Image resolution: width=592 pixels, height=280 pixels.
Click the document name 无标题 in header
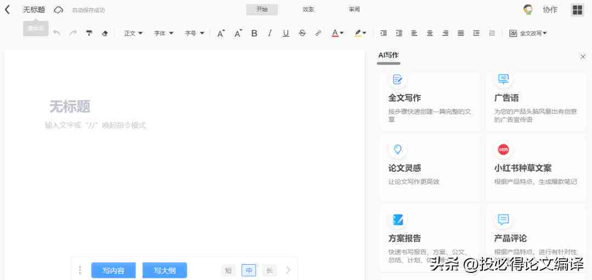[x=34, y=10]
